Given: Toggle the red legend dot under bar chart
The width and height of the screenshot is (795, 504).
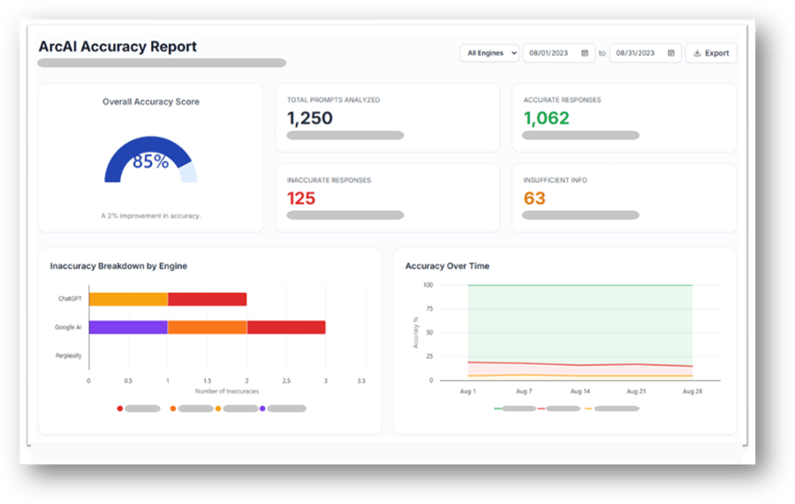Looking at the screenshot, I should 120,409.
